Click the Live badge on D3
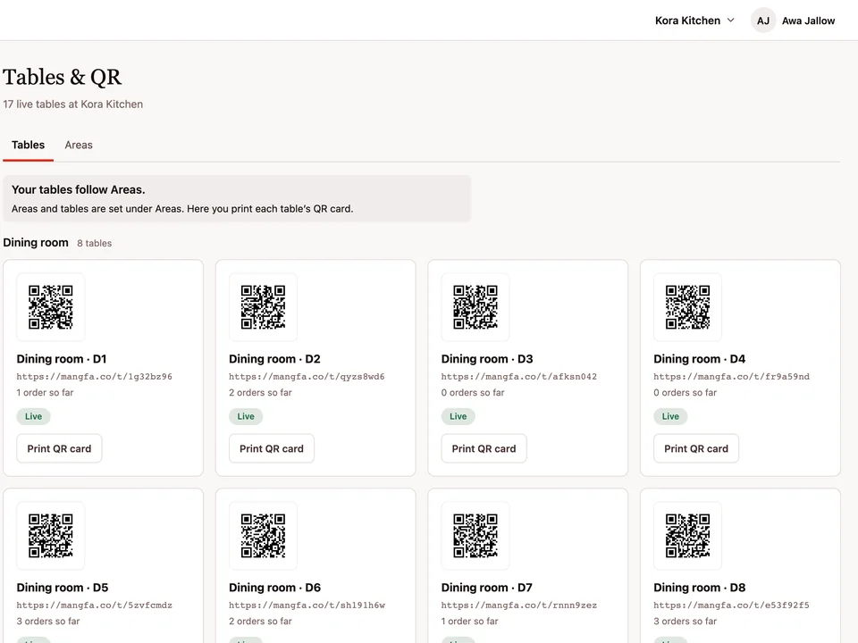This screenshot has height=643, width=858. [458, 416]
